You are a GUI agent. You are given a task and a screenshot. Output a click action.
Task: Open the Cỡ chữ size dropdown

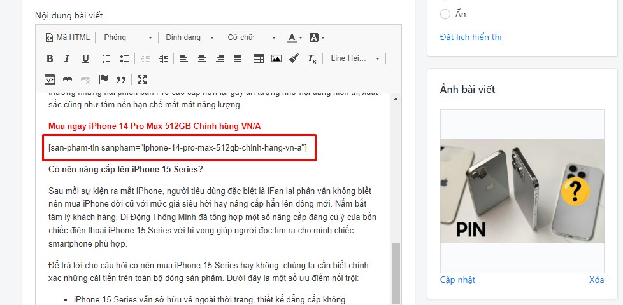coord(252,37)
